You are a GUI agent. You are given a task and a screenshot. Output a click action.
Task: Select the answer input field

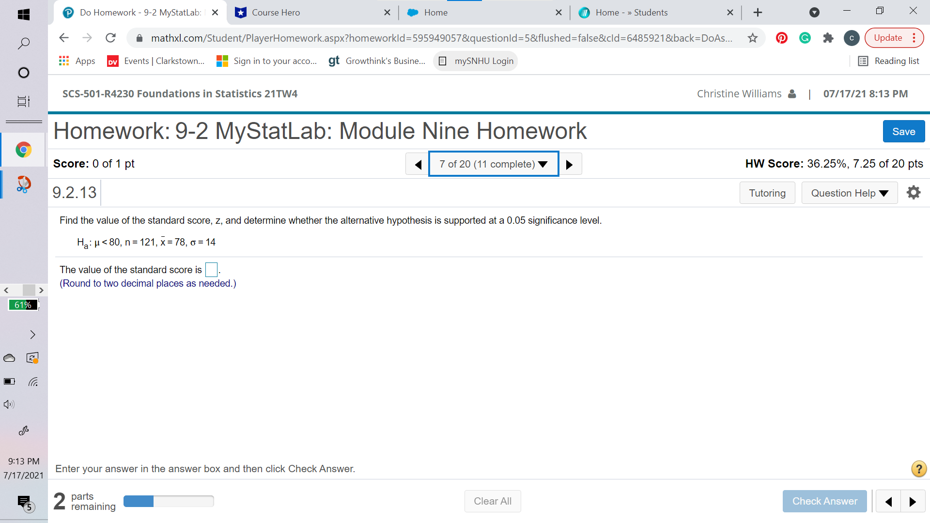[x=211, y=269]
